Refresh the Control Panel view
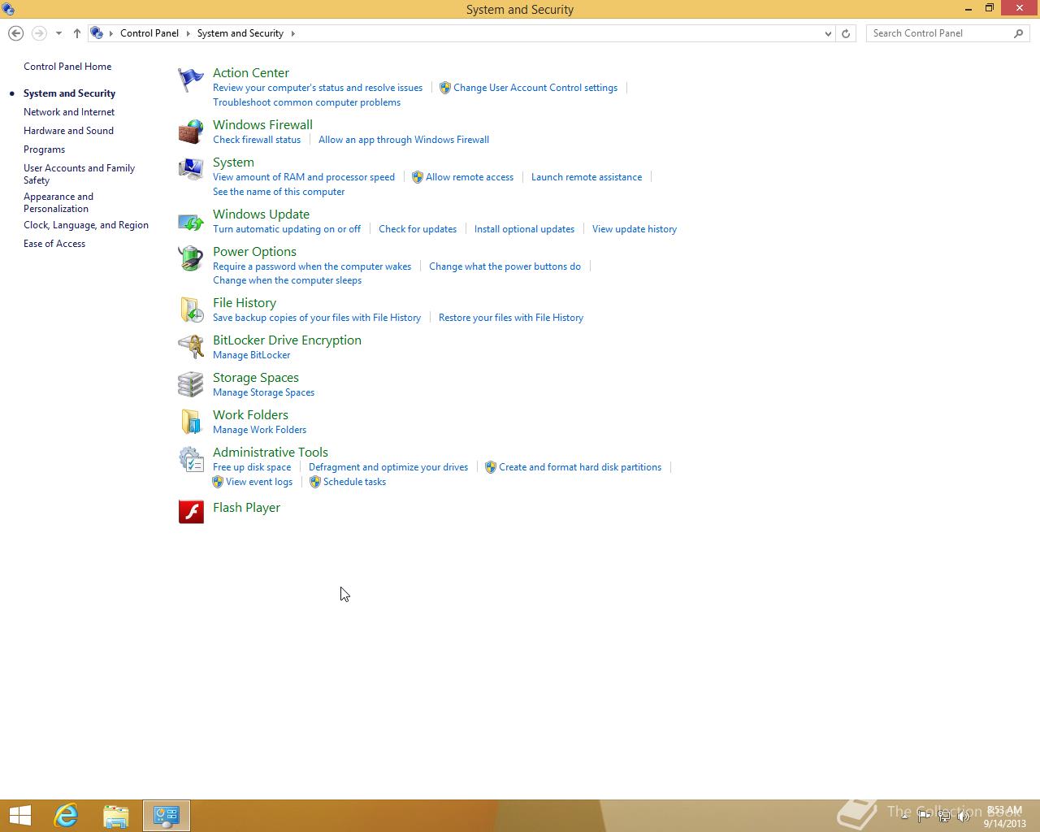This screenshot has width=1040, height=832. [x=846, y=33]
